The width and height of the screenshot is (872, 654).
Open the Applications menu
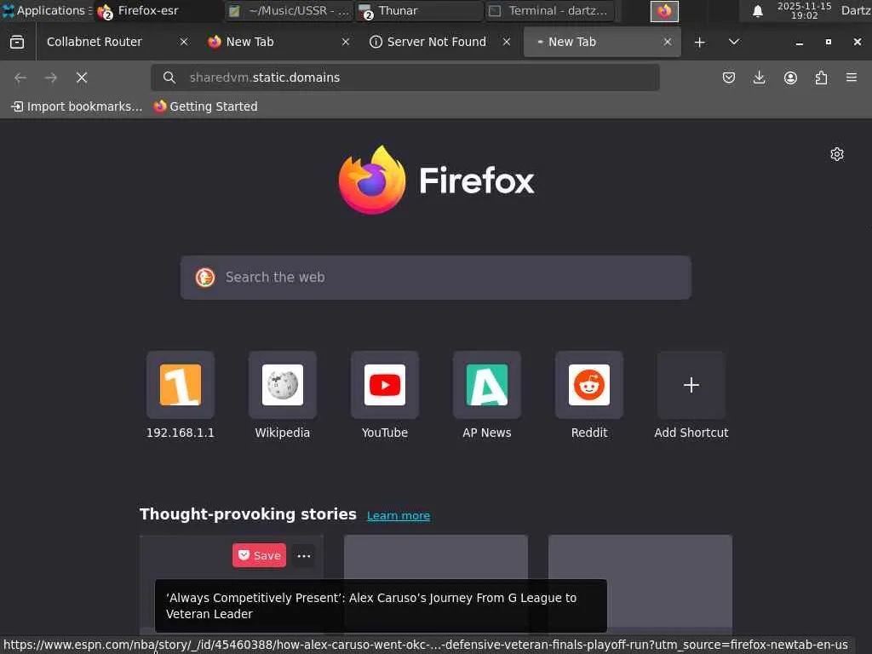tap(46, 10)
